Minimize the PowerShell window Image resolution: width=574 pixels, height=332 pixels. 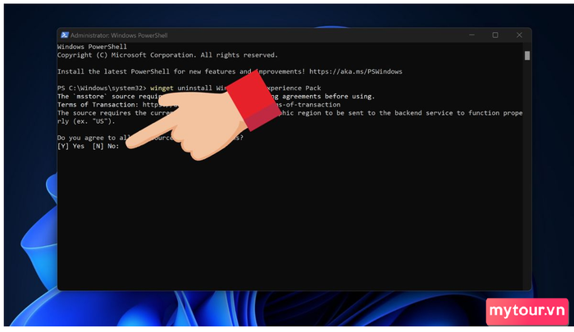click(471, 35)
